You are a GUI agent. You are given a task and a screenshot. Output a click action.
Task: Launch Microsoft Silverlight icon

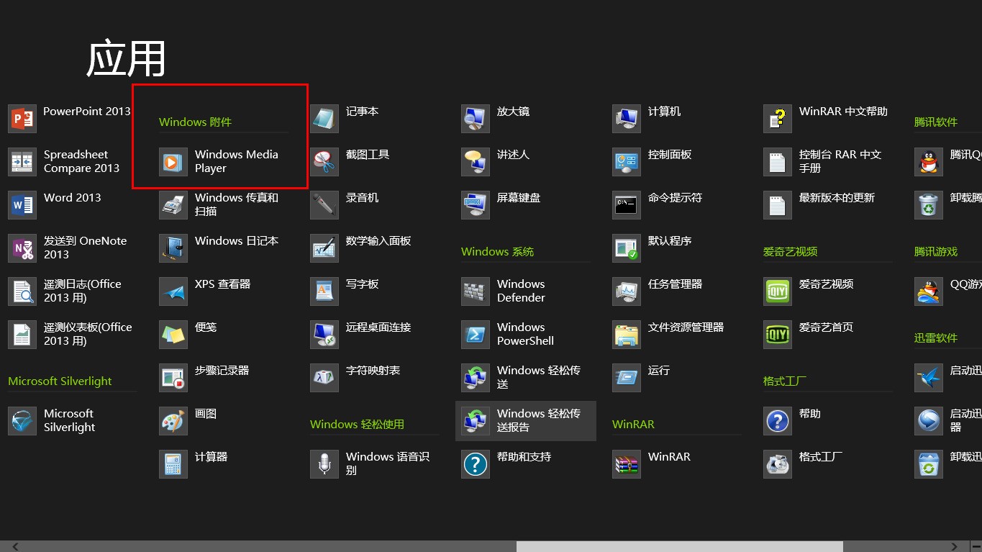click(x=22, y=421)
